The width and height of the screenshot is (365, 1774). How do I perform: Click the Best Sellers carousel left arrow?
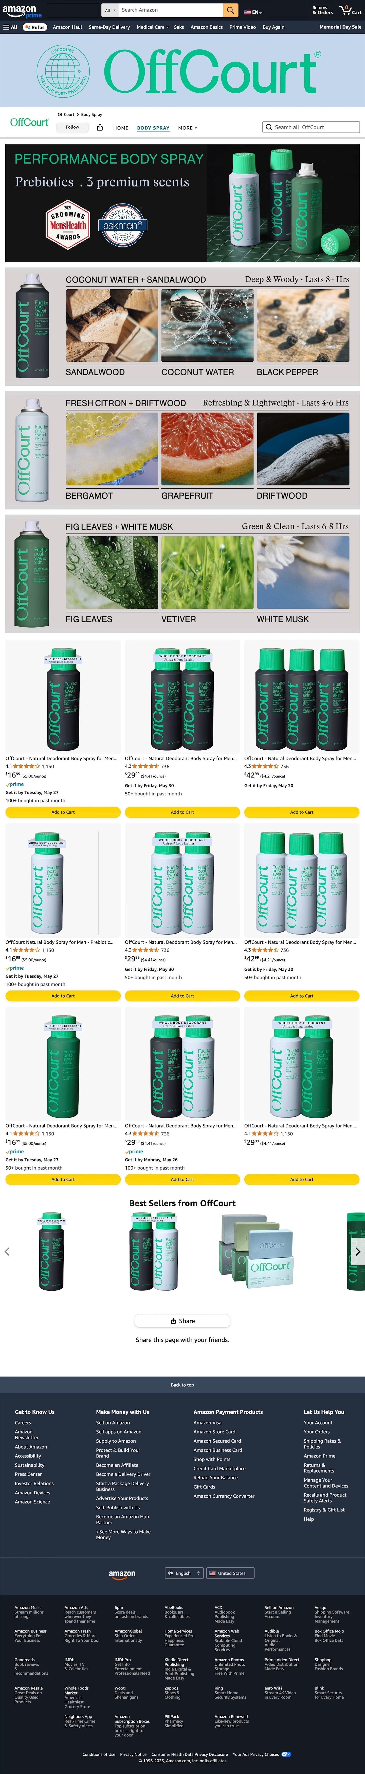pos(7,1251)
